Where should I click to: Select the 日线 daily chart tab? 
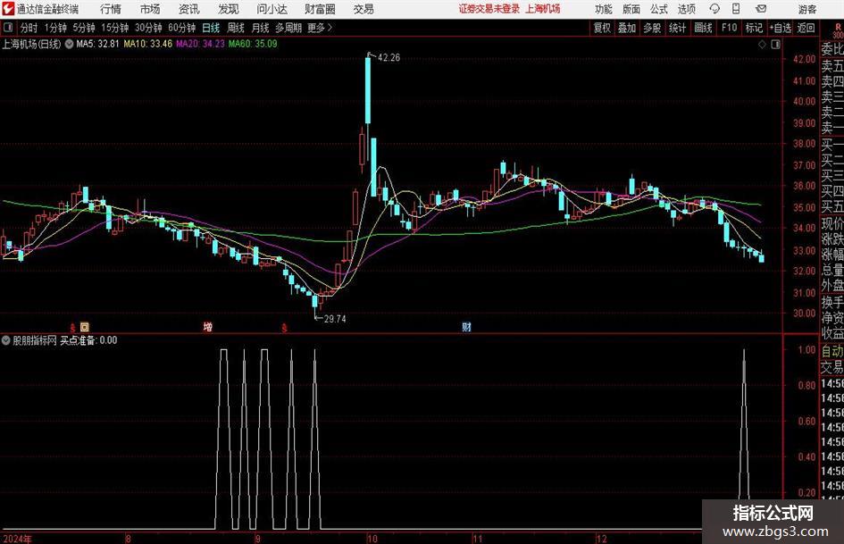pos(211,28)
